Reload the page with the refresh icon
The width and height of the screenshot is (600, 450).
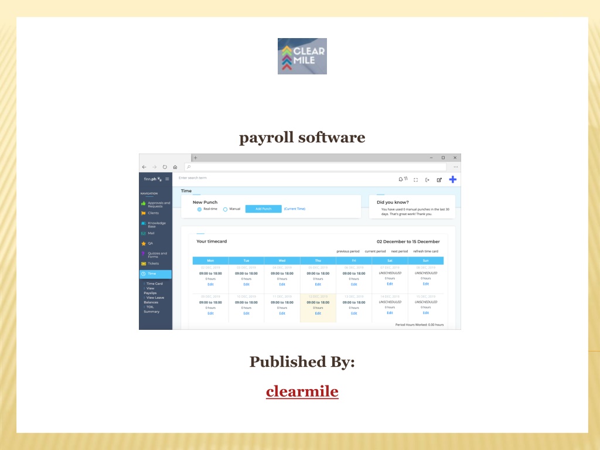point(165,167)
